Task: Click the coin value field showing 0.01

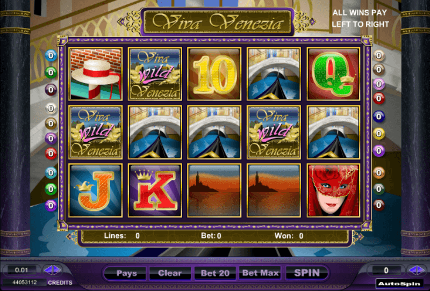Action: 21,270
